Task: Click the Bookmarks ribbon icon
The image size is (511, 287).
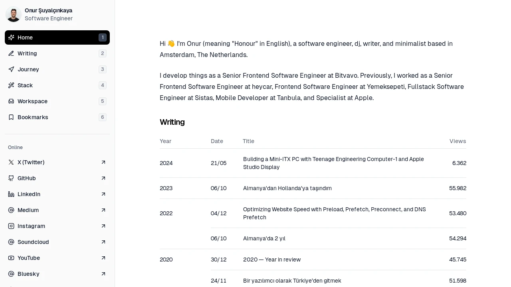Action: click(11, 117)
